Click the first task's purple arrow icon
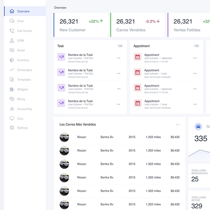This screenshot has width=210, height=210. [61, 57]
